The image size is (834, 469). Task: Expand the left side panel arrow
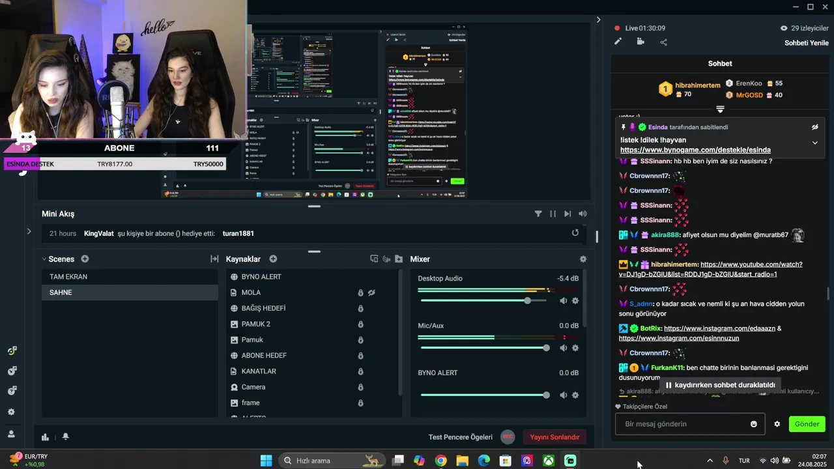point(29,231)
